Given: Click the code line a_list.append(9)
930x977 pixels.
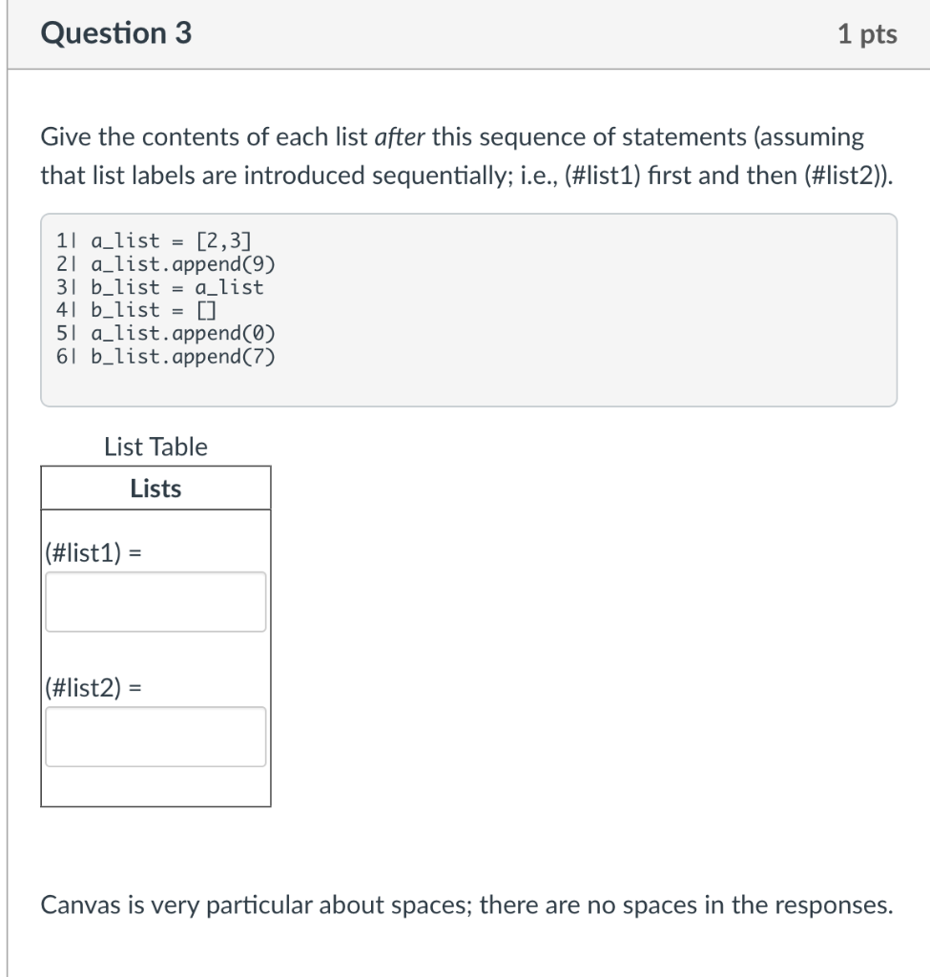Looking at the screenshot, I should click(x=167, y=264).
